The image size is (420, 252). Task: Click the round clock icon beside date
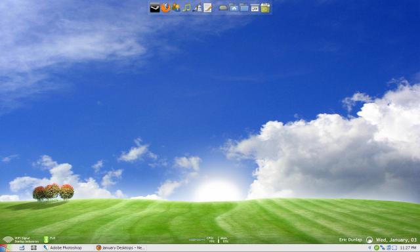369,240
